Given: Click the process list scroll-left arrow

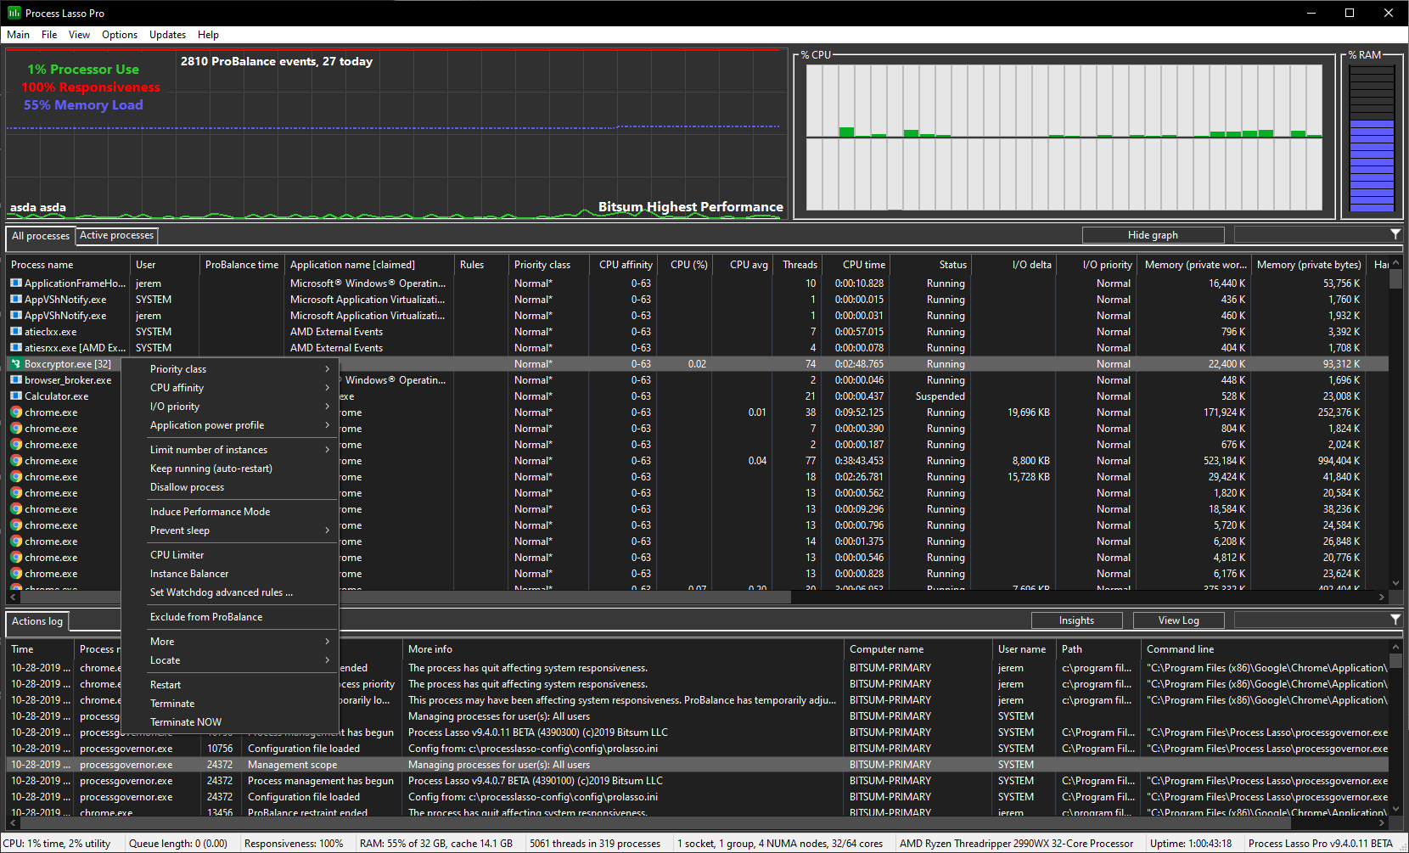Looking at the screenshot, I should [13, 597].
